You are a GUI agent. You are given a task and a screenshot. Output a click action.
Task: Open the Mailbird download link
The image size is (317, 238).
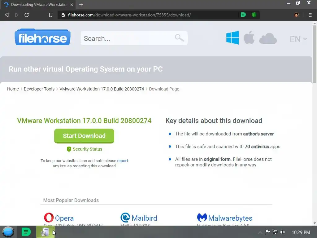[144, 218]
